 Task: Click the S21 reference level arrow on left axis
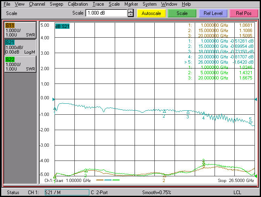54,99
